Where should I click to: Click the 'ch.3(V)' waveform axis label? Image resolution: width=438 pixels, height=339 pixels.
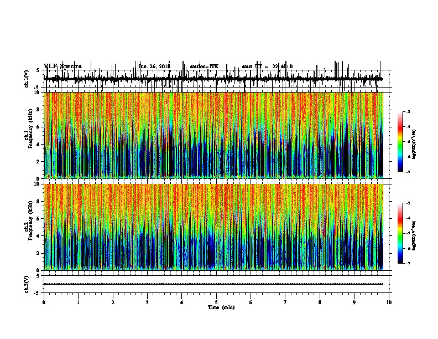(27, 284)
